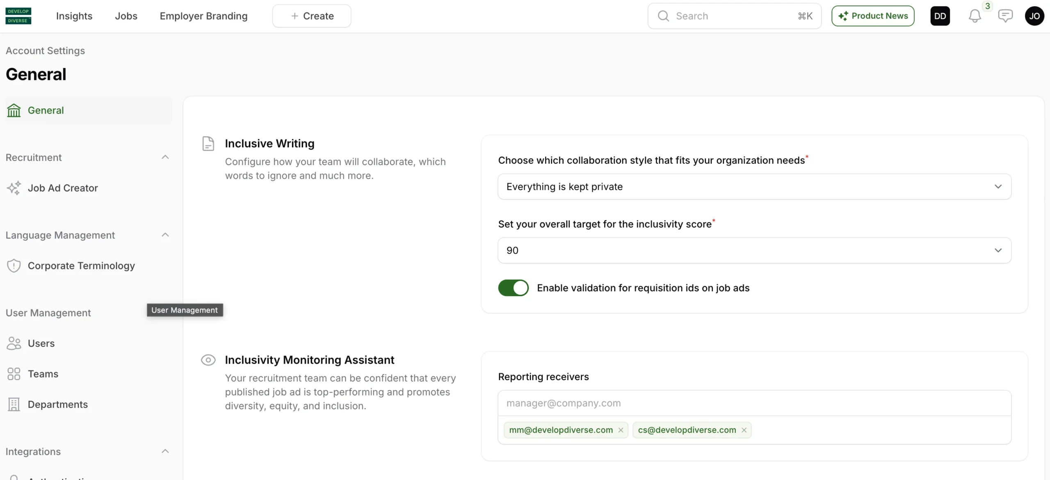The image size is (1050, 480).
Task: Click the Departments building icon
Action: 14,404
